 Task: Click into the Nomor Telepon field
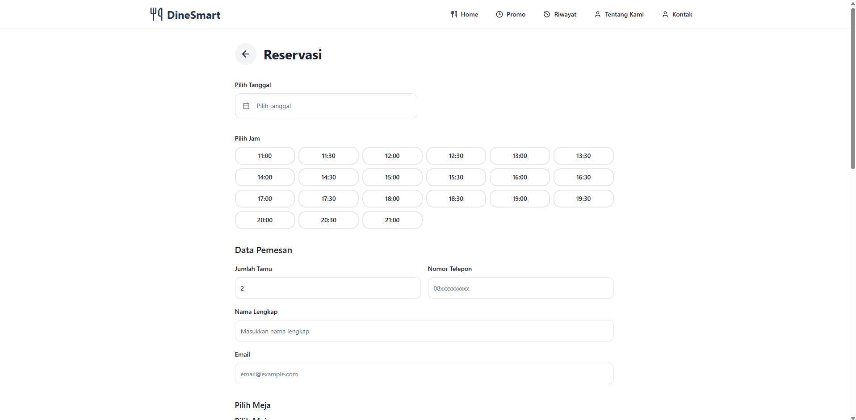pyautogui.click(x=520, y=288)
